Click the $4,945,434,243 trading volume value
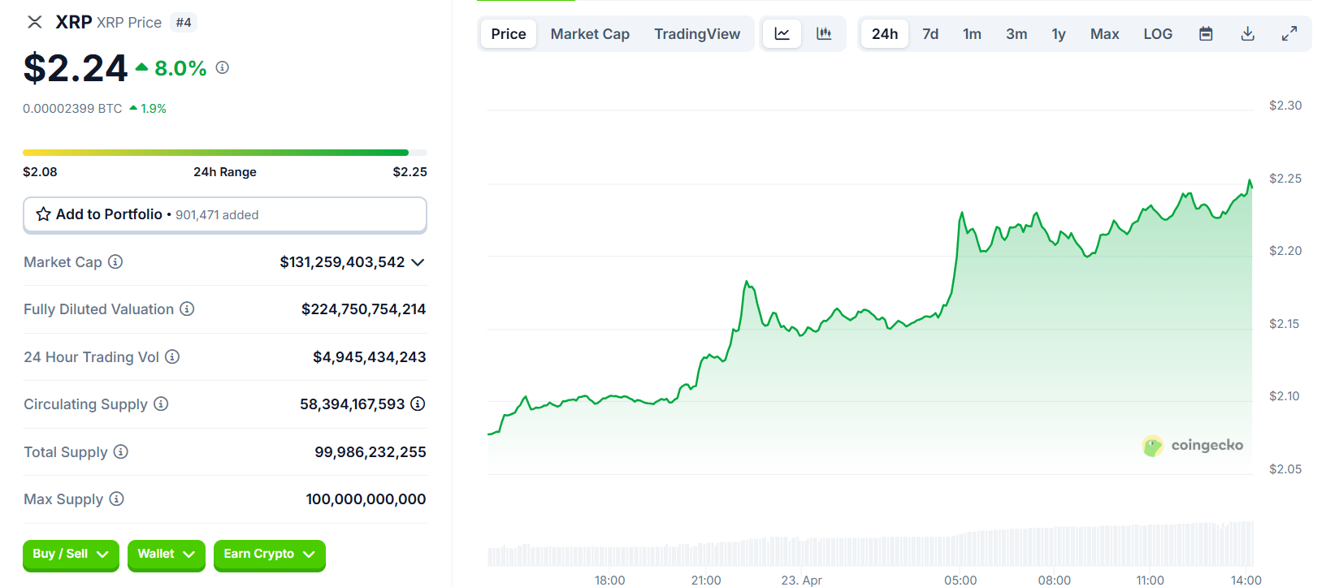1326x587 pixels. pos(369,357)
